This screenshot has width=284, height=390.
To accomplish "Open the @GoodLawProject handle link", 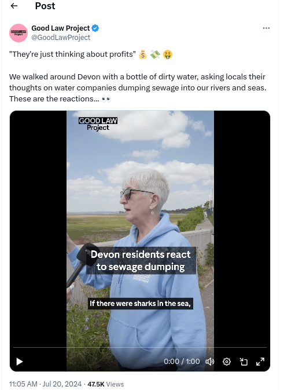I will (x=61, y=38).
